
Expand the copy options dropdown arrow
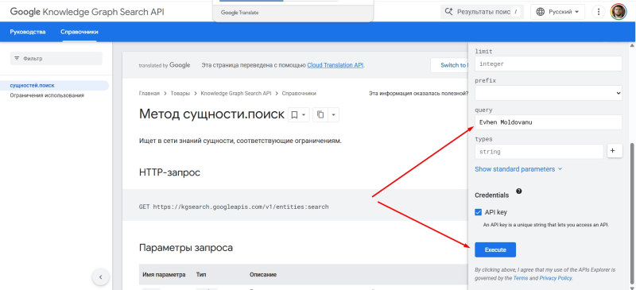point(333,114)
